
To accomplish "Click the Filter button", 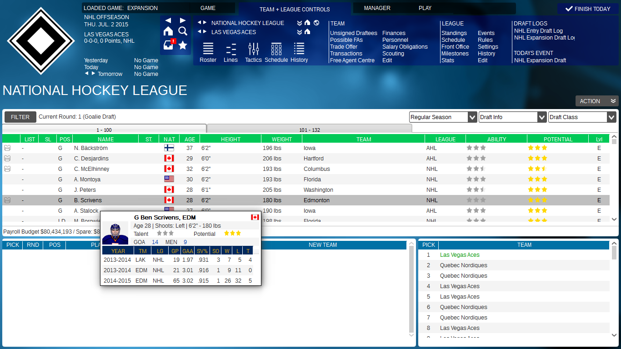I will [x=20, y=117].
